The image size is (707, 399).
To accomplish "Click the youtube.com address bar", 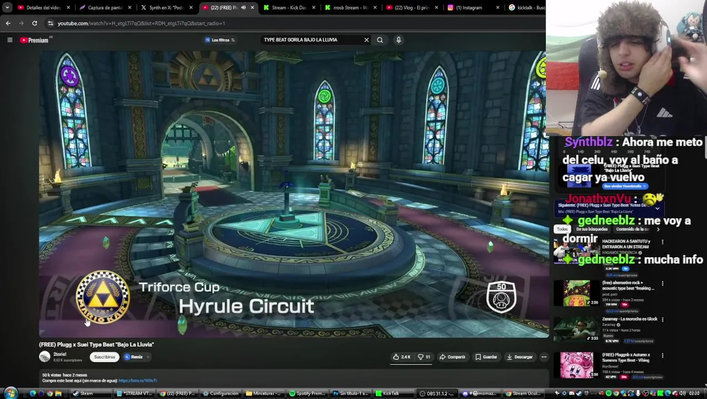I will tap(294, 23).
